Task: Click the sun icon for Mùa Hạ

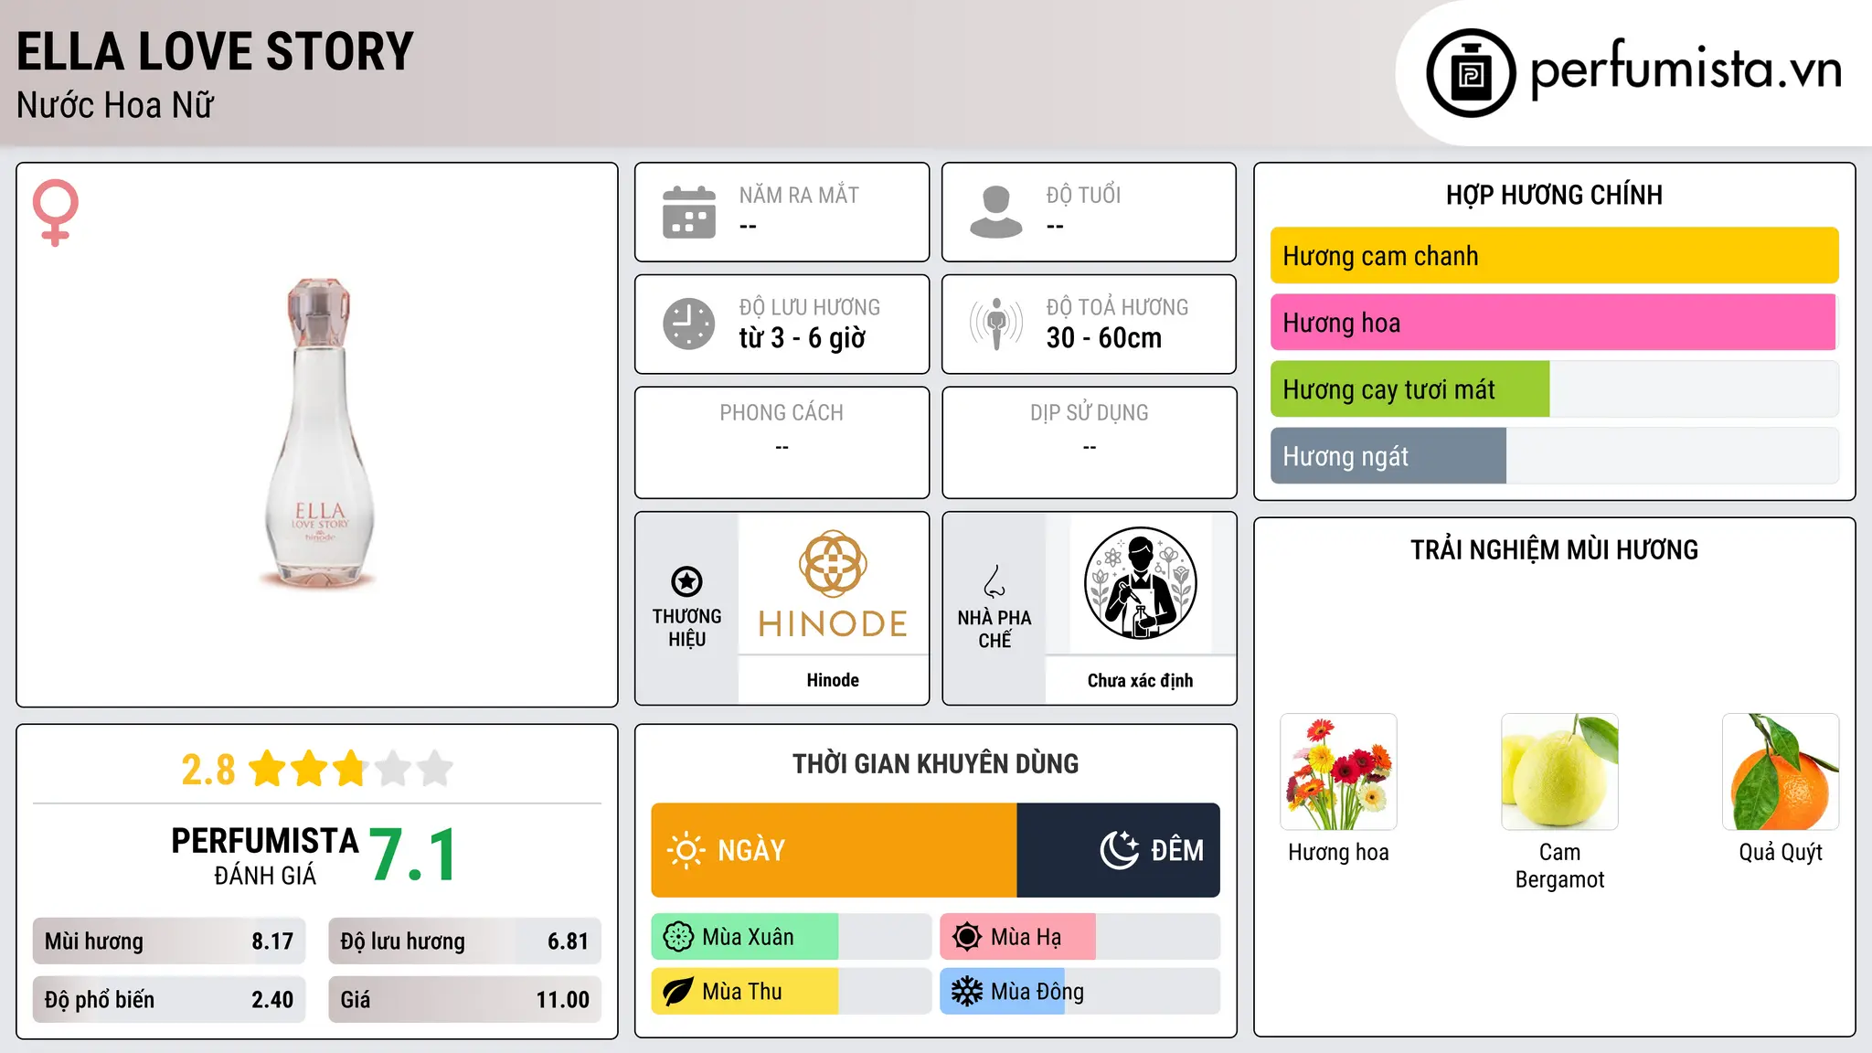Action: click(967, 937)
